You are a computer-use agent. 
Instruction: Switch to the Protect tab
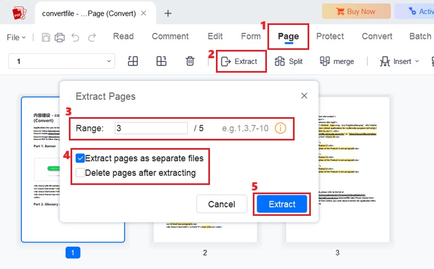click(330, 36)
